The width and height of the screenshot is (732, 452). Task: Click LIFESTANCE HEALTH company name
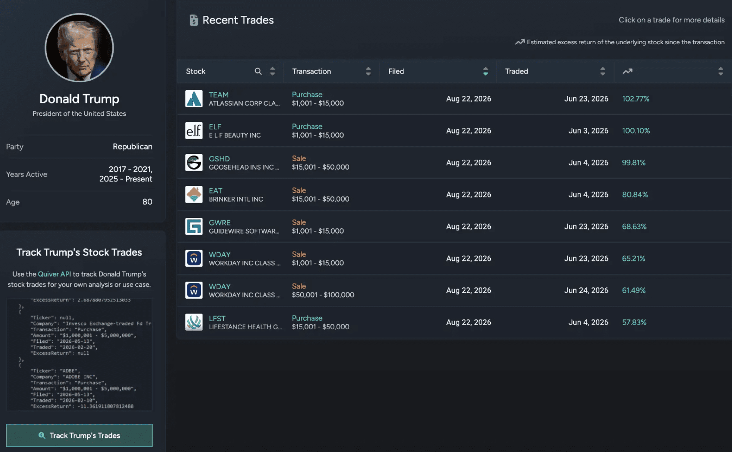[x=245, y=327]
